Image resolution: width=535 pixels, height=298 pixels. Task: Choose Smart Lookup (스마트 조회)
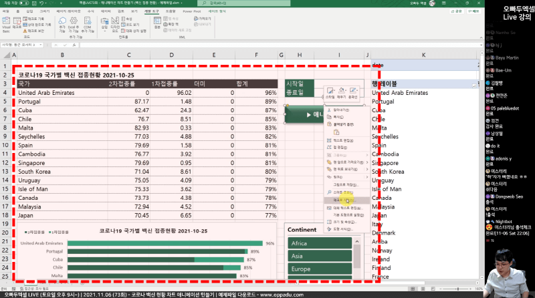(346, 192)
